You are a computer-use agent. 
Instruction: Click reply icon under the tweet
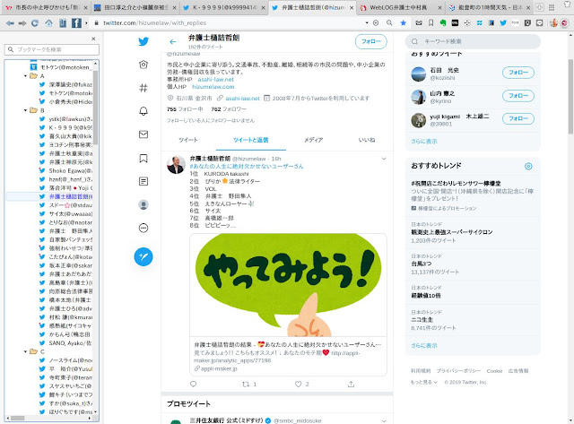pyautogui.click(x=194, y=384)
